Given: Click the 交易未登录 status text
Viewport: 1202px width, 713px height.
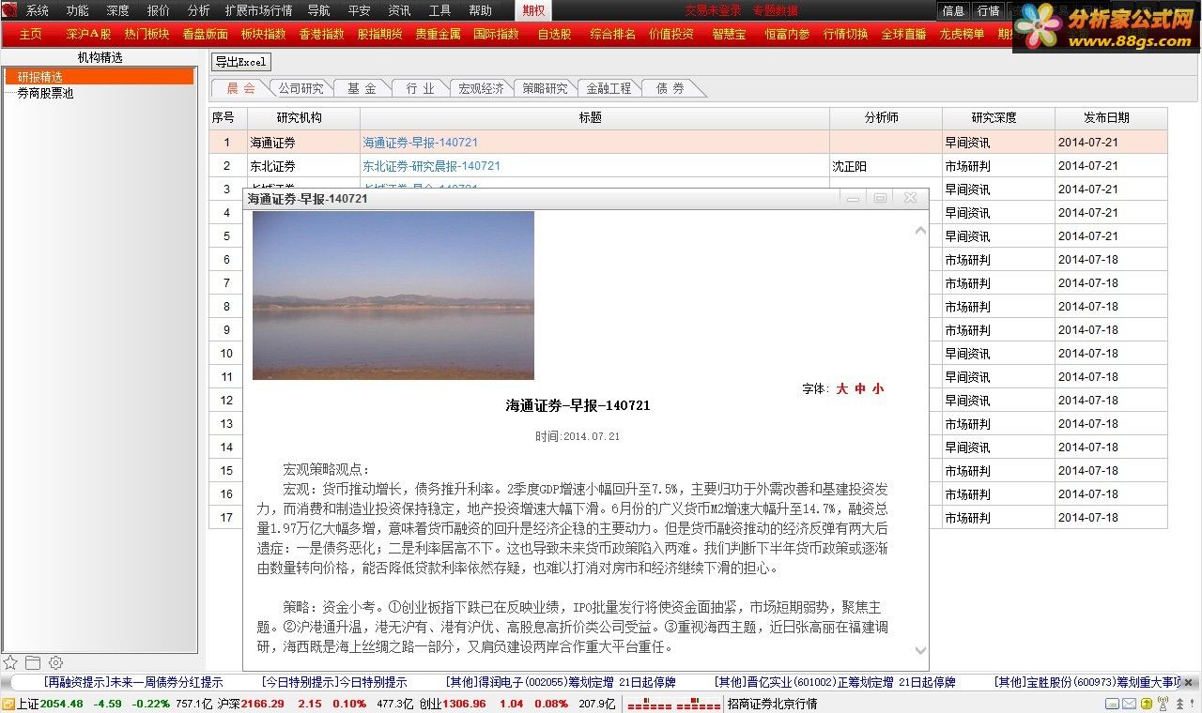Looking at the screenshot, I should tap(713, 10).
